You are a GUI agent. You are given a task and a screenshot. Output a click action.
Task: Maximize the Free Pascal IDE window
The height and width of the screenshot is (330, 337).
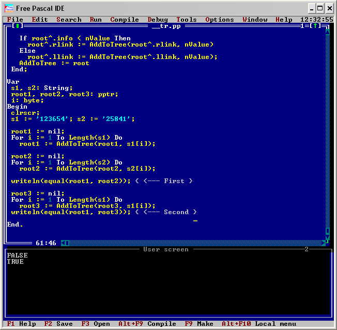click(x=319, y=8)
